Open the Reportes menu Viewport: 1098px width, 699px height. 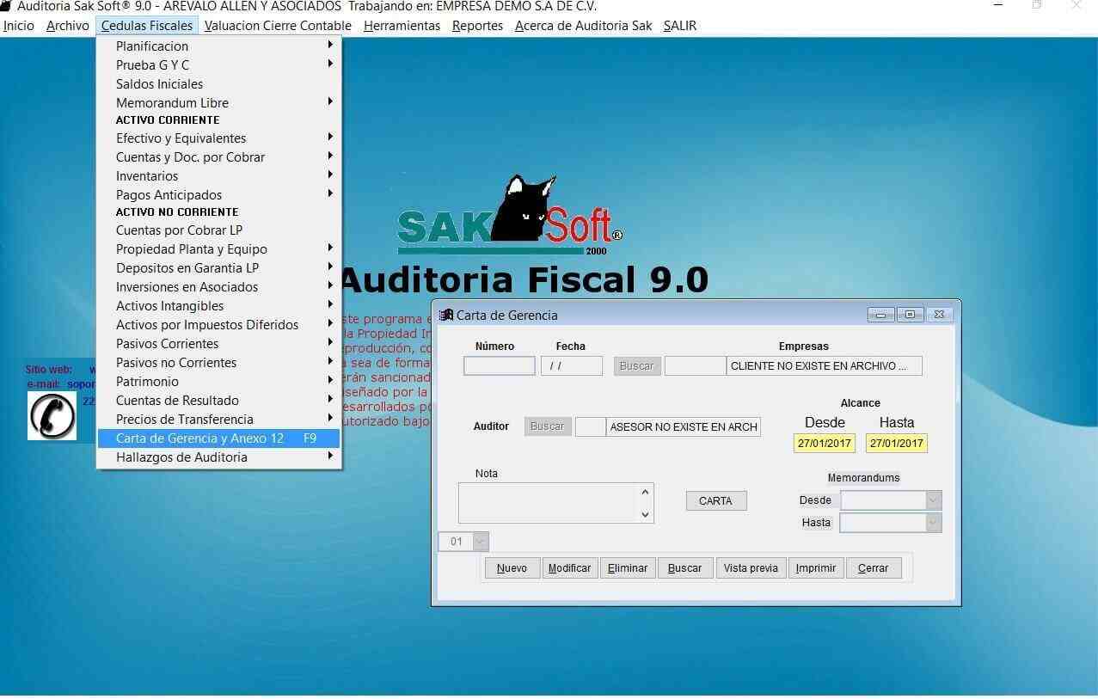tap(477, 26)
